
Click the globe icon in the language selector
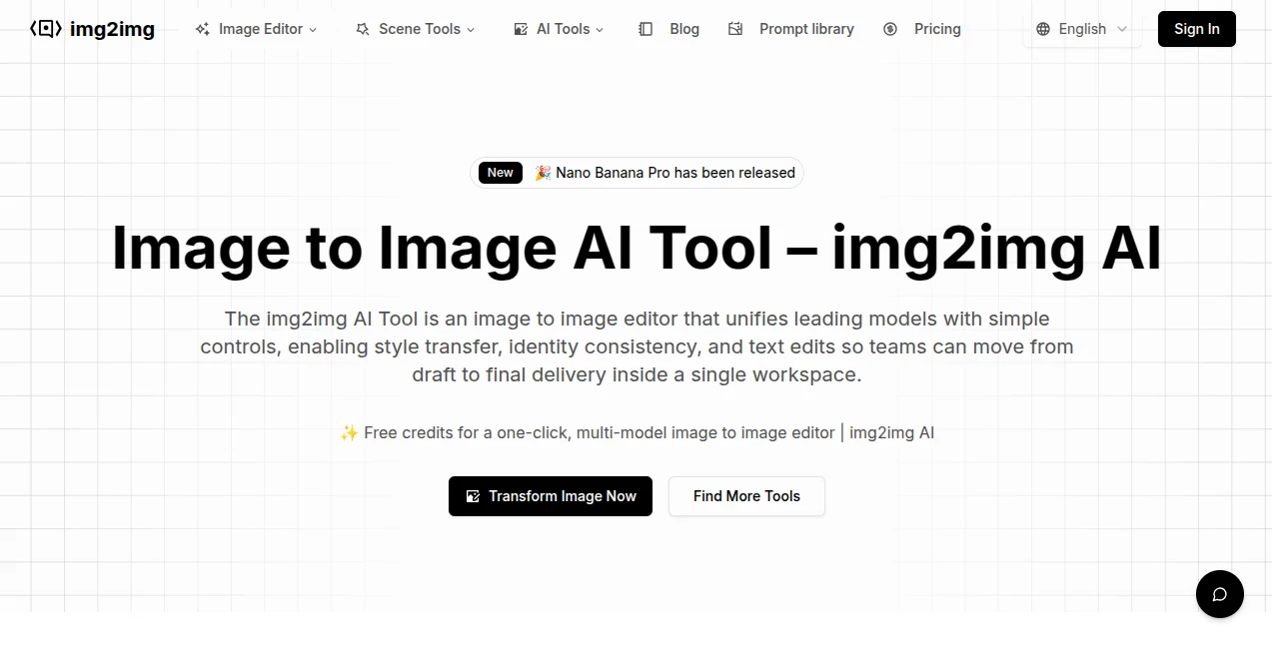click(1043, 29)
